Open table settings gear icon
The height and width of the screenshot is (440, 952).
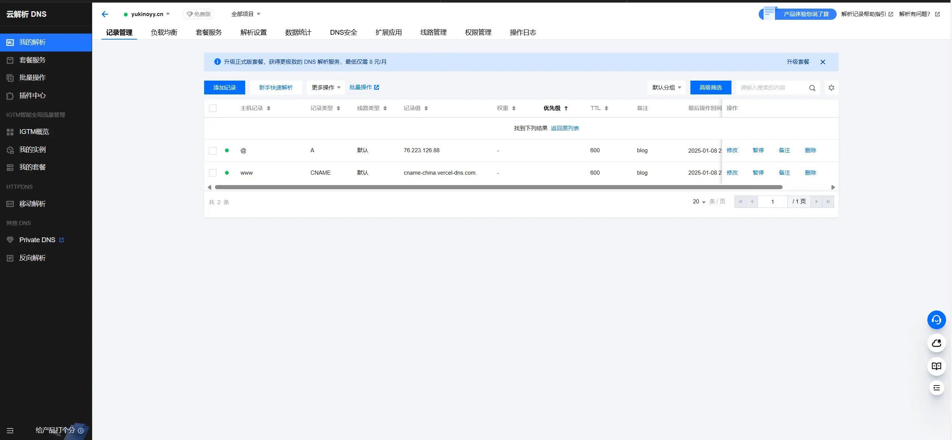pos(831,88)
